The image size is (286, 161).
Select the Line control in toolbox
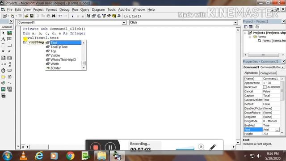[9, 83]
